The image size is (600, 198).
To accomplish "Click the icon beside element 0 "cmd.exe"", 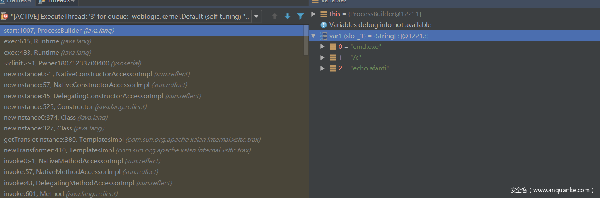I will coord(333,47).
